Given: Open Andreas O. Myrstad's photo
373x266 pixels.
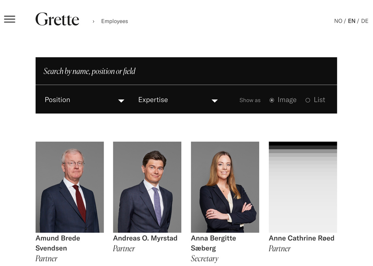Looking at the screenshot, I should pyautogui.click(x=147, y=187).
